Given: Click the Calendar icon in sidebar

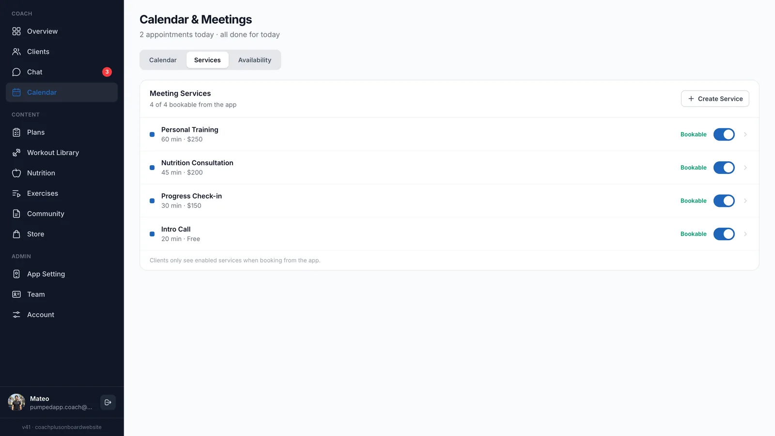Looking at the screenshot, I should tap(16, 92).
